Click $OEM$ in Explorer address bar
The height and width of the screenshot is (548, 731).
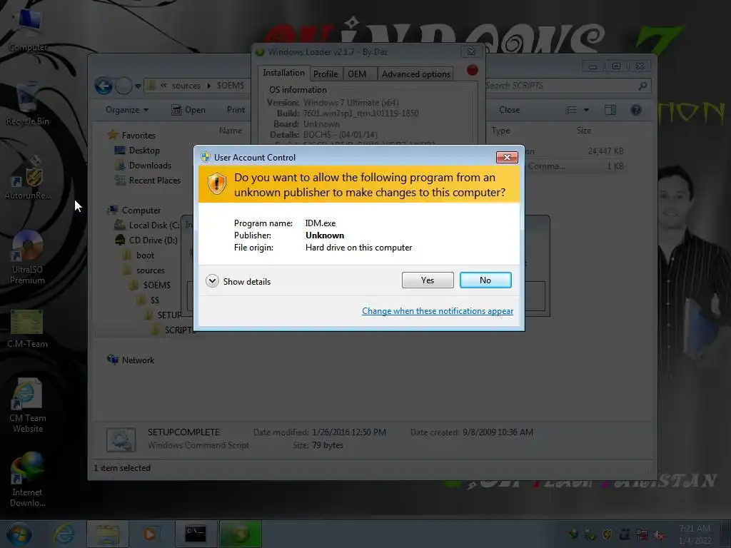(x=231, y=86)
